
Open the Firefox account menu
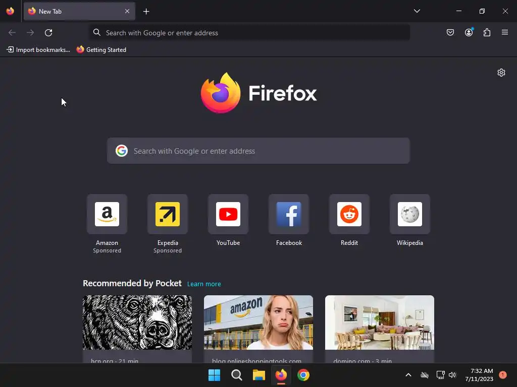[469, 32]
